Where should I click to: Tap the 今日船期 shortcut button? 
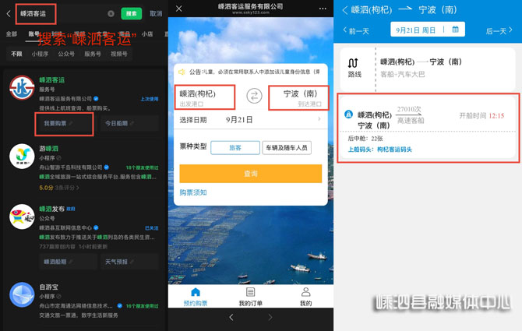tap(129, 123)
